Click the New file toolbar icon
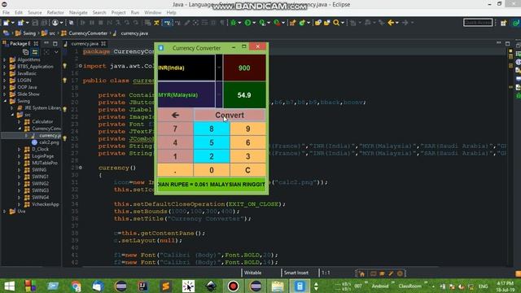Image resolution: width=521 pixels, height=293 pixels. (6, 23)
